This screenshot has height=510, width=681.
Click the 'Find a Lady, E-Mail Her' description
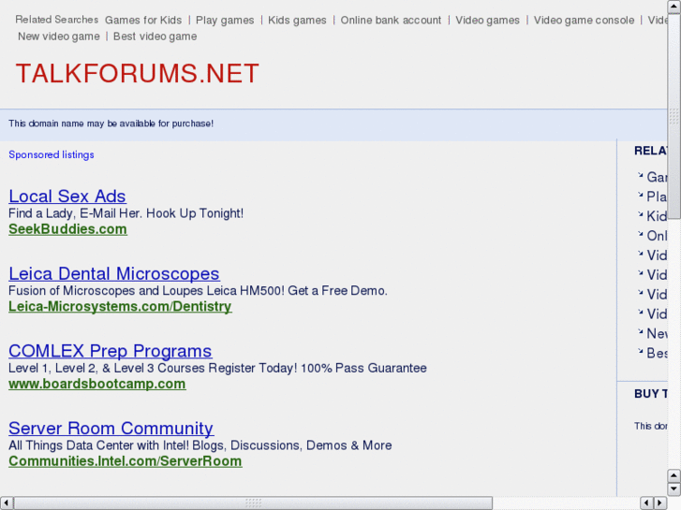[126, 213]
